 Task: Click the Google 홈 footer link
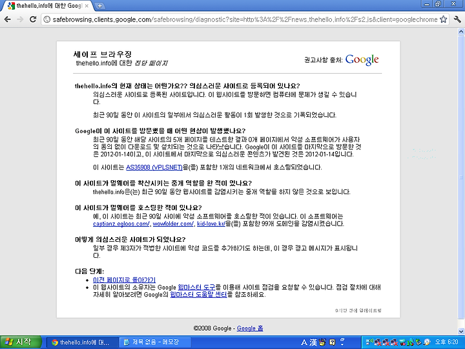tap(250, 328)
